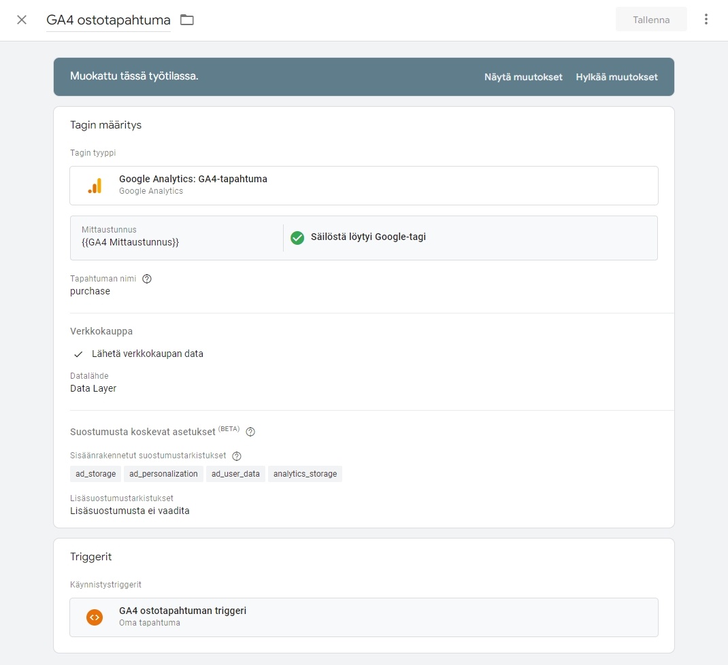
Task: Open the three-dot more options menu
Action: 706,19
